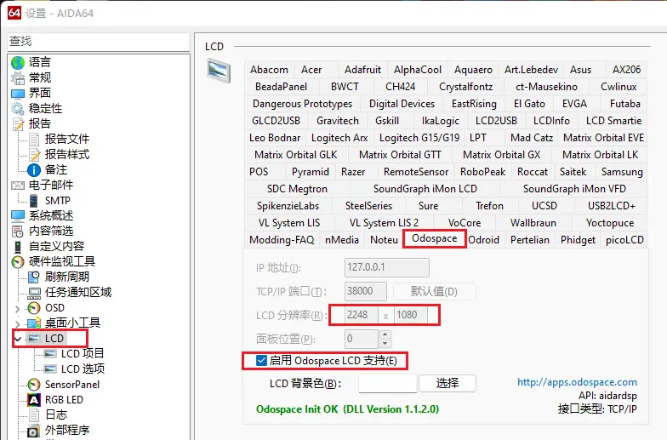Switch to the Matrix Orbital GTT tab

coord(400,155)
